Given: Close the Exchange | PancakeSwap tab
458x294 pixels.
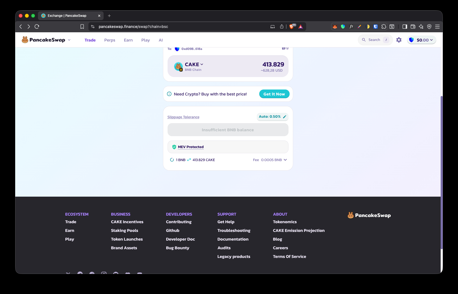Looking at the screenshot, I should coord(99,16).
